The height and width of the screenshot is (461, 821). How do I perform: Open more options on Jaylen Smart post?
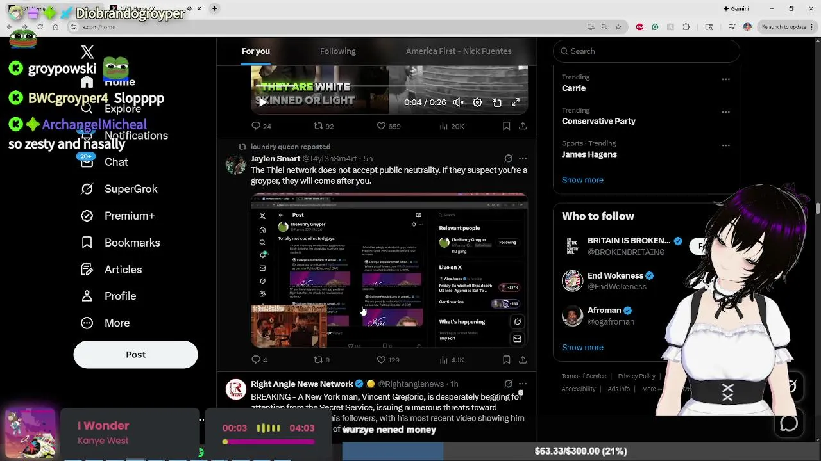523,158
